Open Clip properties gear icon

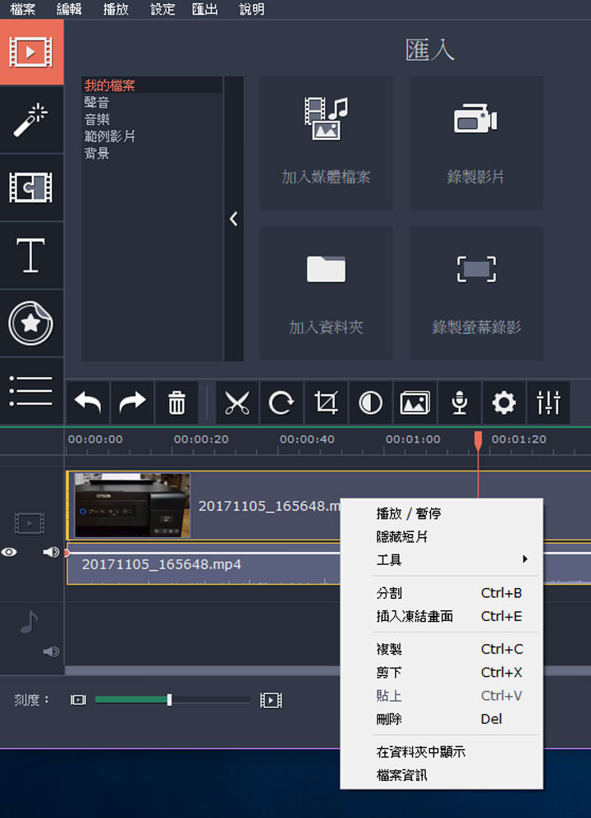point(504,402)
